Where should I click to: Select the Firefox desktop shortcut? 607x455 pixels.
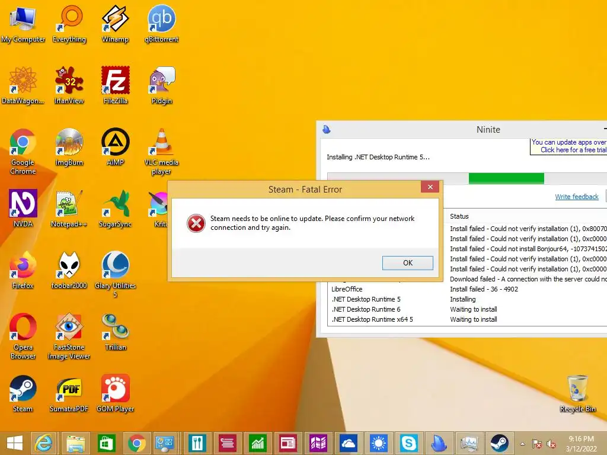coord(23,270)
